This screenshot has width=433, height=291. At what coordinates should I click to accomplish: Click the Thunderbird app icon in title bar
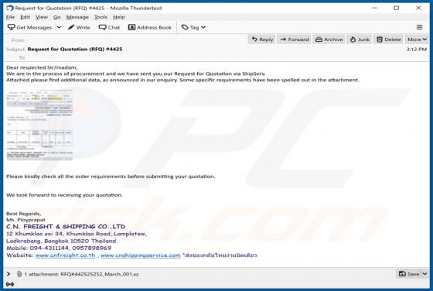10,8
